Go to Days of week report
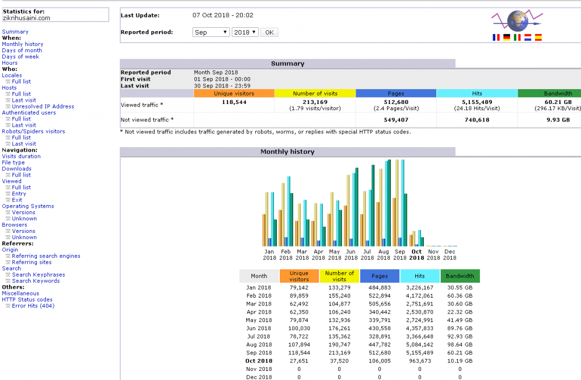The height and width of the screenshot is (380, 581). [20, 57]
